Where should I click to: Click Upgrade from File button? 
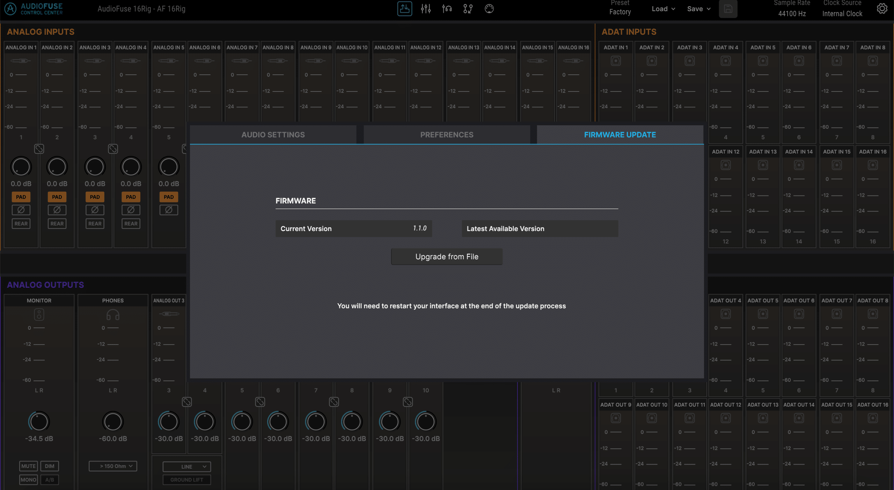coord(447,257)
